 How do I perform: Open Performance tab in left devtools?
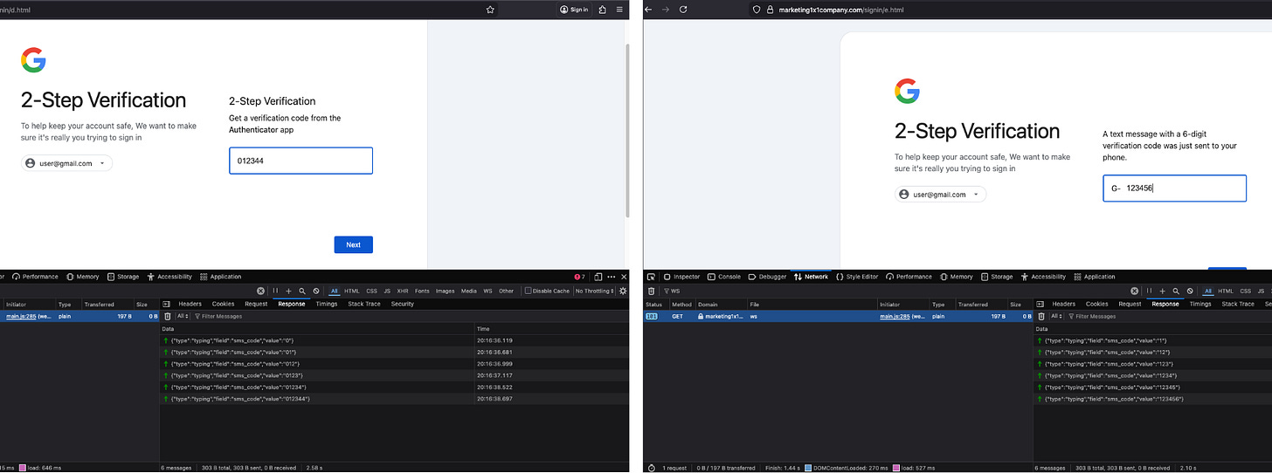pyautogui.click(x=35, y=277)
